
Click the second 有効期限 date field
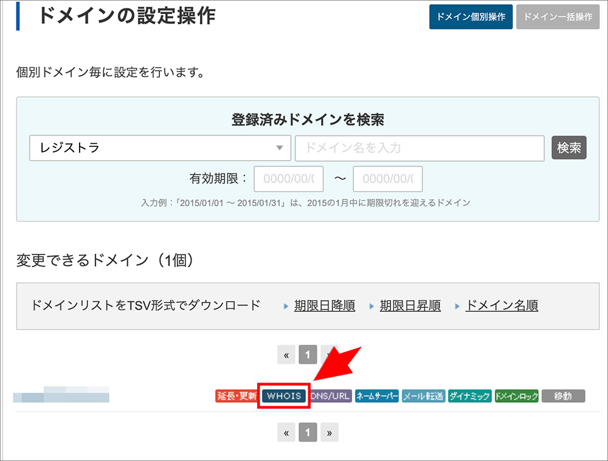388,179
